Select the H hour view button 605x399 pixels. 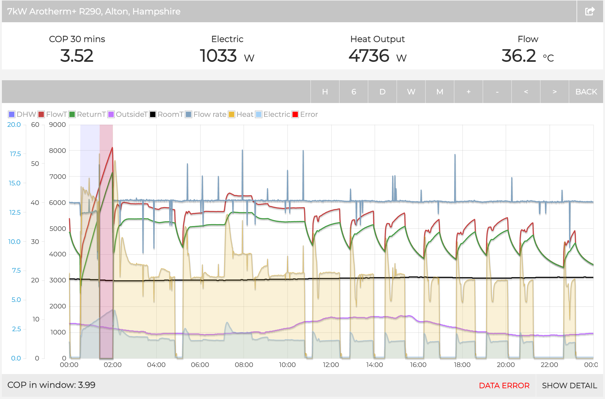point(325,92)
